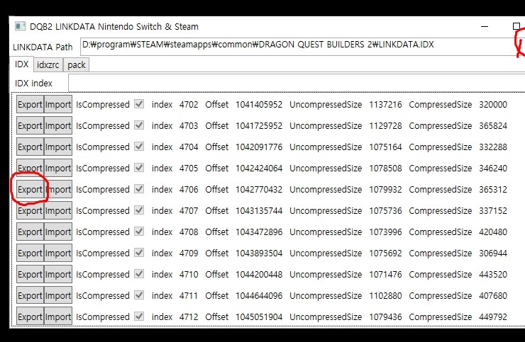This screenshot has height=342, width=525.
Task: Import into index 4708 entry
Action: [x=58, y=232]
